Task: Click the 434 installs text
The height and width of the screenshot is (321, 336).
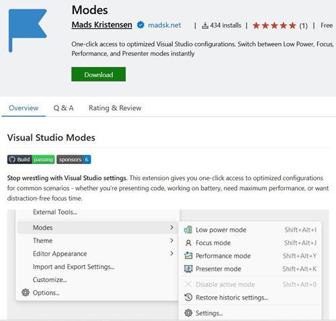Action: [x=226, y=26]
